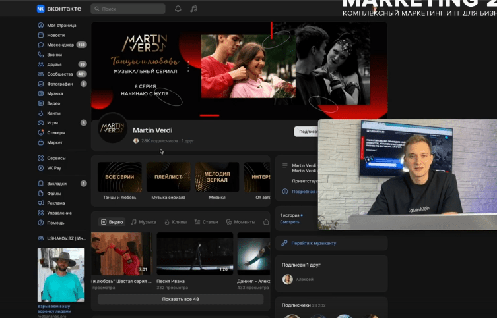This screenshot has height=318, width=497.
Task: Click the Клипы sidebar icon
Action: coord(40,113)
